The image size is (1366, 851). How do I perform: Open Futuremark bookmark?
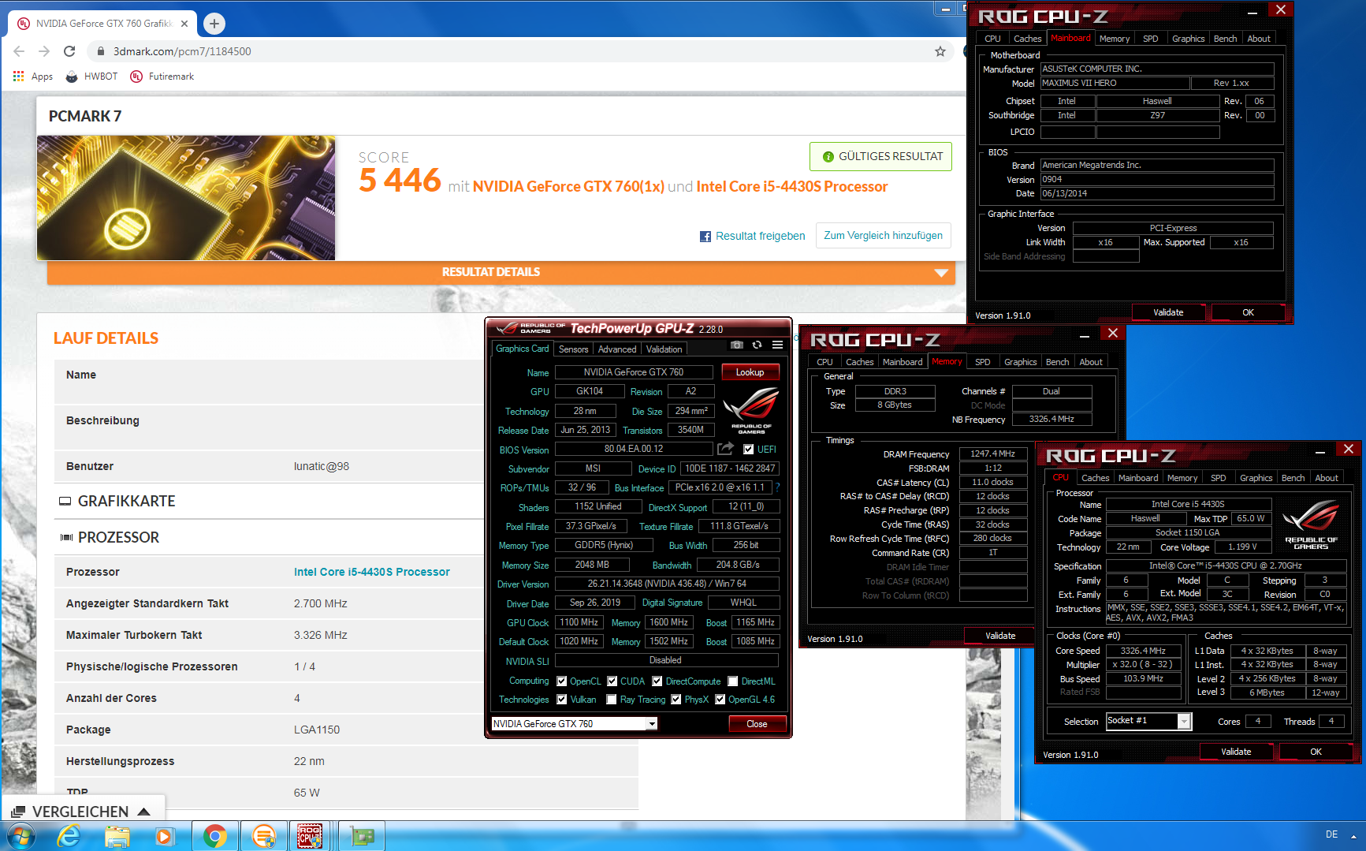(x=162, y=77)
